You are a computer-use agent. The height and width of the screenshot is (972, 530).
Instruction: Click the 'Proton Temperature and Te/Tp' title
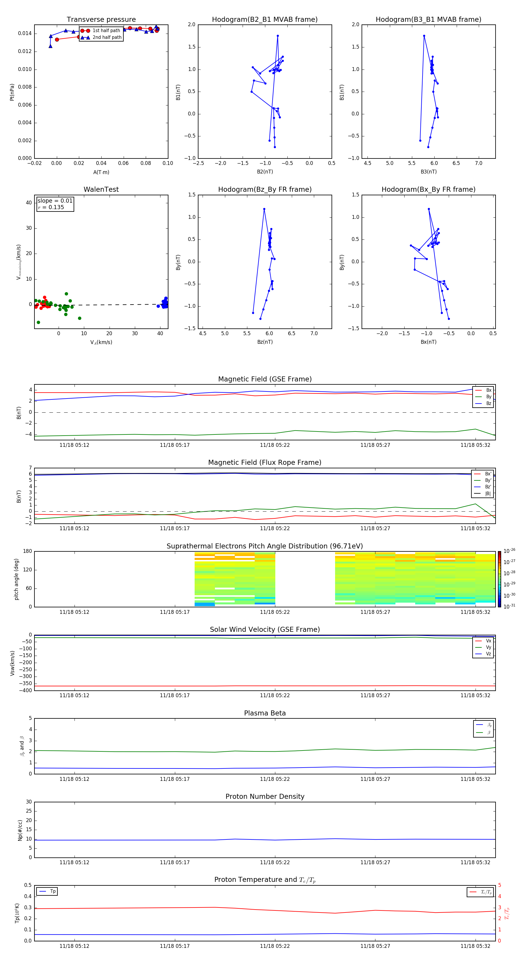(265, 880)
